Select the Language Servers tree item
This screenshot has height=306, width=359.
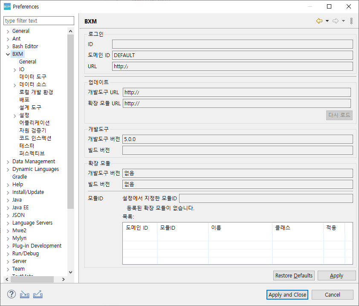[32, 223]
